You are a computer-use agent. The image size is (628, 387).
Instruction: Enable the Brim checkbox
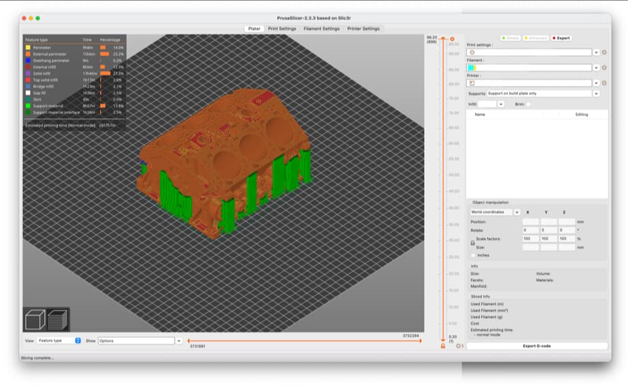click(x=528, y=104)
